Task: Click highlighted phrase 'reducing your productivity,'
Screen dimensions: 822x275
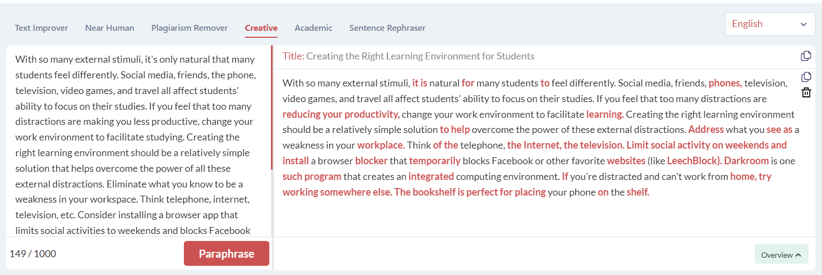Action: 341,114
